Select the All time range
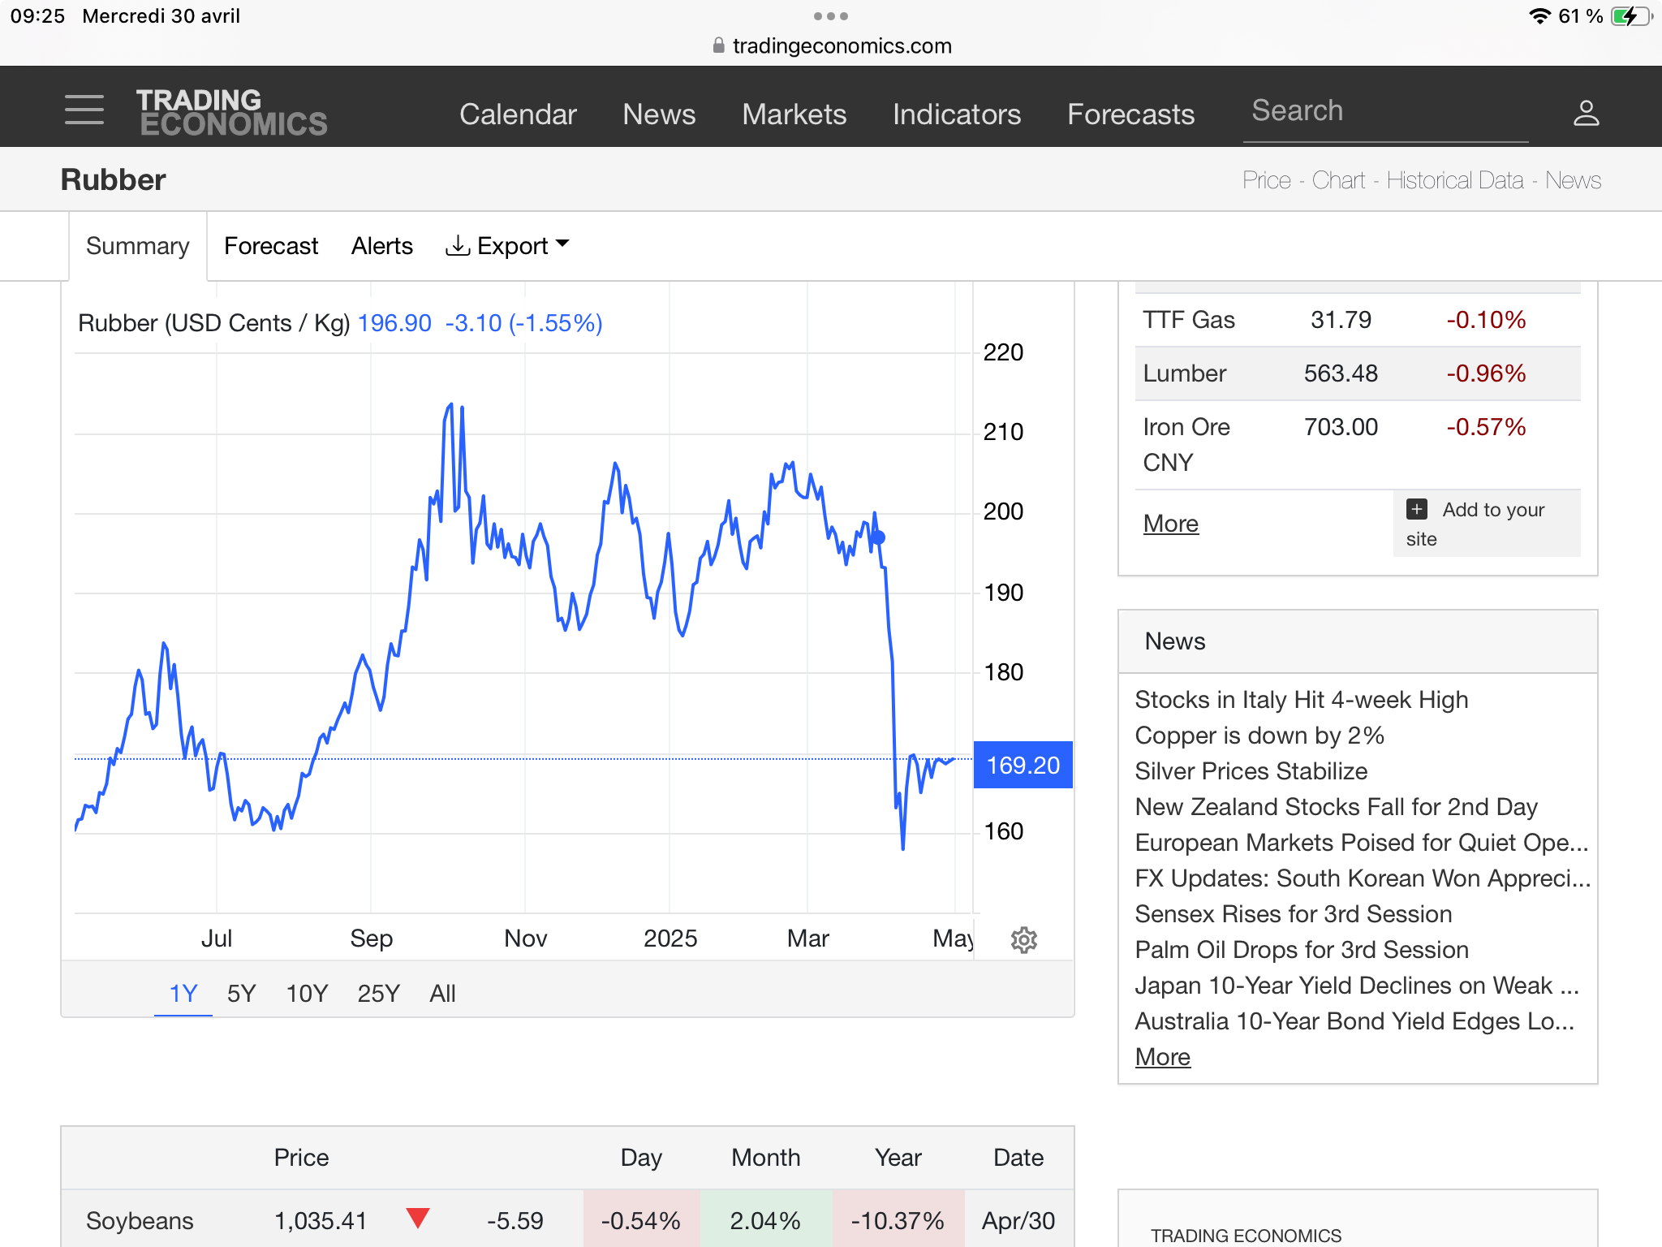The width and height of the screenshot is (1662, 1247). pyautogui.click(x=442, y=993)
